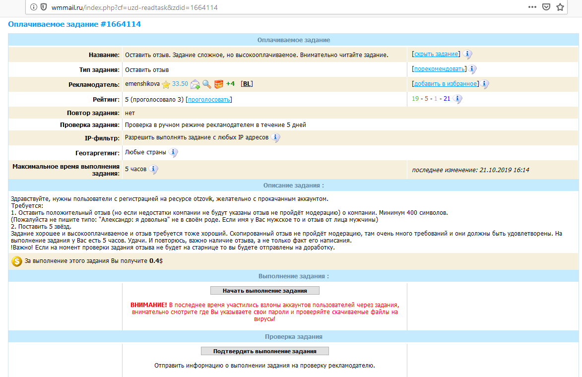This screenshot has width=582, height=377.
Task: Open advertiser rating 33.50 link
Action: coord(180,84)
